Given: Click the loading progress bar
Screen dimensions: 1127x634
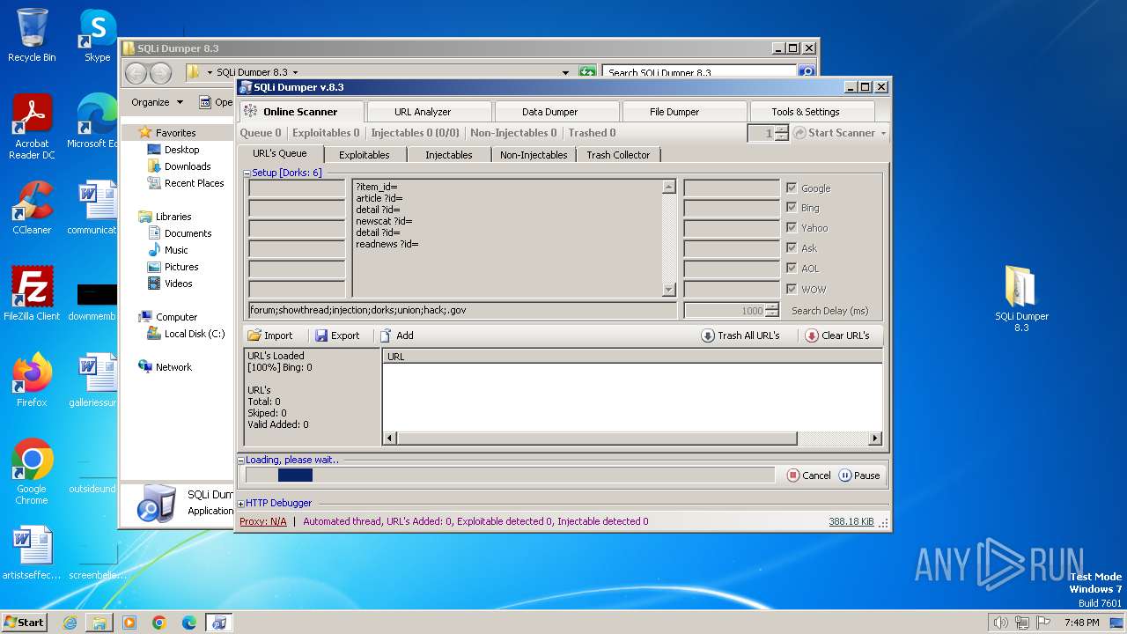Looking at the screenshot, I should coord(510,475).
